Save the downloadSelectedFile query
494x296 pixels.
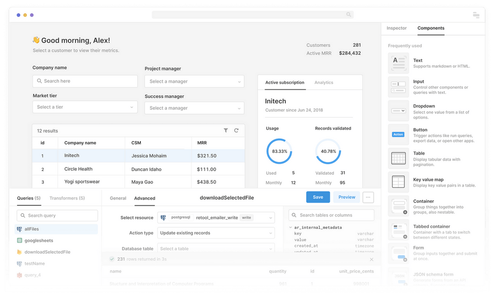(x=318, y=197)
